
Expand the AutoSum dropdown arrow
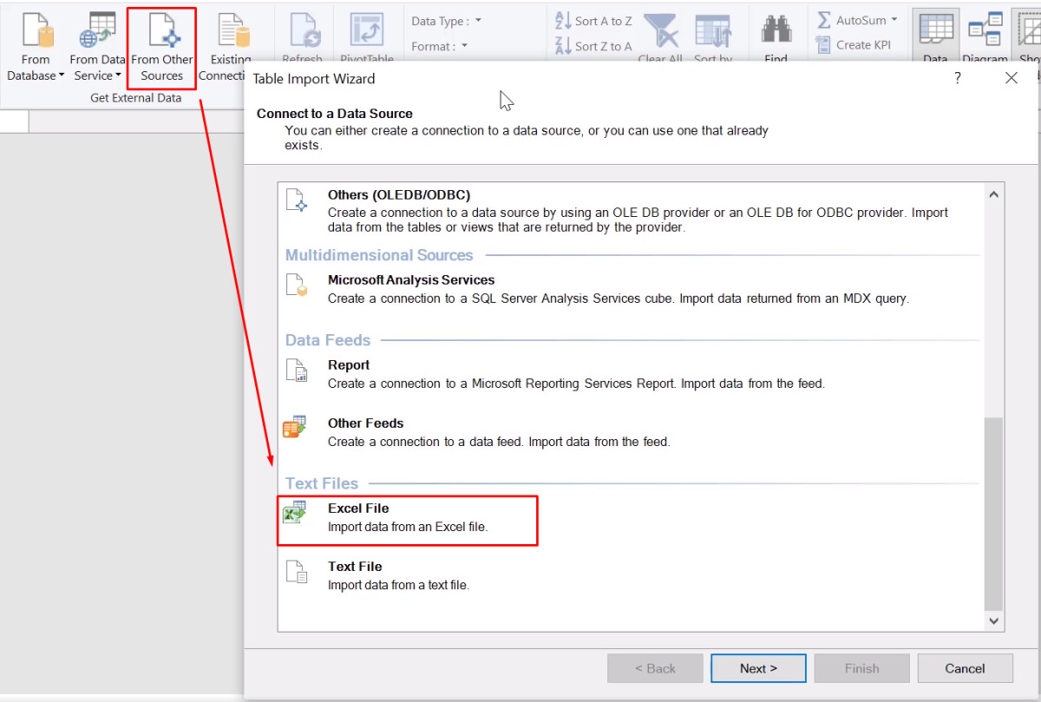click(894, 19)
